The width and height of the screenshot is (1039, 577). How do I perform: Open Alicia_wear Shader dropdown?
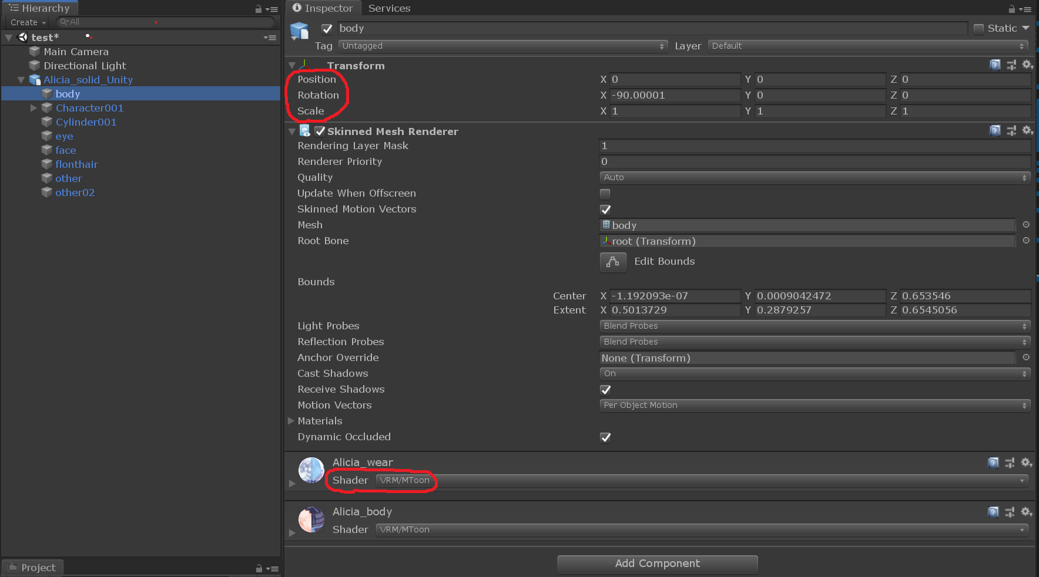pos(702,480)
